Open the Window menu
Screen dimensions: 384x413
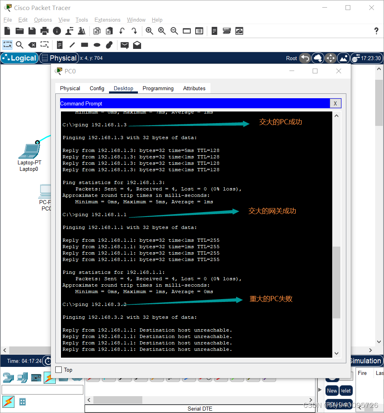click(x=136, y=20)
